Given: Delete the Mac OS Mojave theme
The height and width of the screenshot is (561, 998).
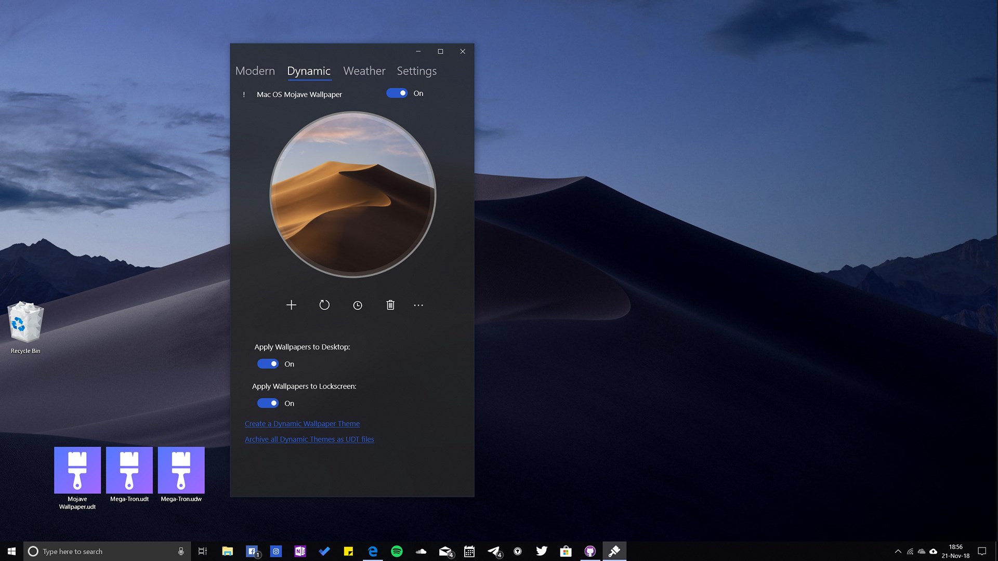Looking at the screenshot, I should [x=390, y=305].
